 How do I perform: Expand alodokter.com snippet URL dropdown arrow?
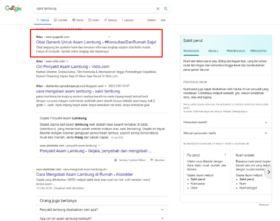[99, 146]
